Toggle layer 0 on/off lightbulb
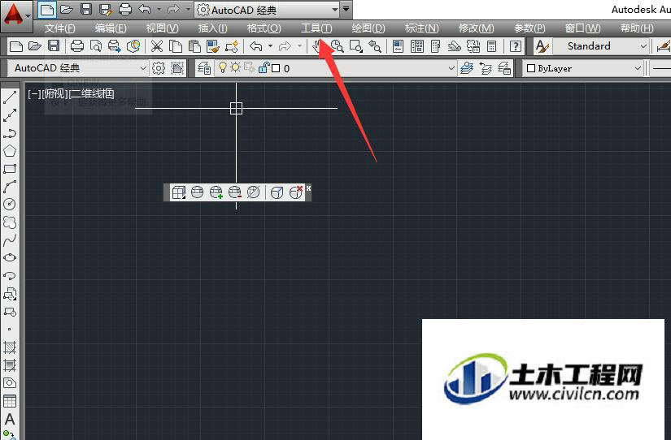Viewport: 671px width, 440px height. point(222,68)
